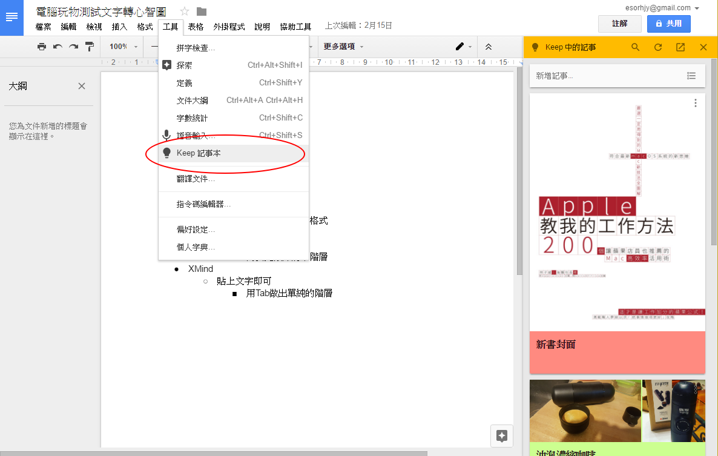This screenshot has width=718, height=456.
Task: Select 探索 menu entry
Action: pos(234,65)
